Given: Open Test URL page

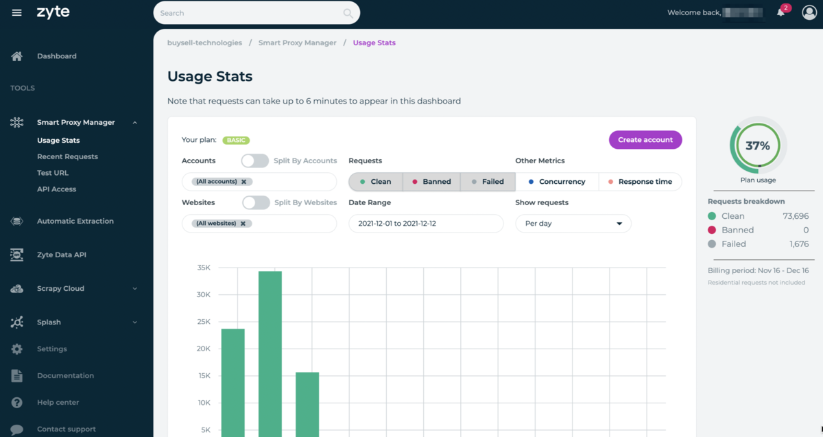Looking at the screenshot, I should [x=53, y=173].
